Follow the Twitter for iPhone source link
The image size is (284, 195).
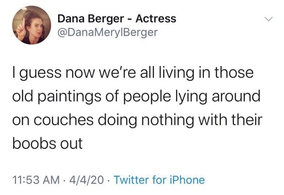160,180
